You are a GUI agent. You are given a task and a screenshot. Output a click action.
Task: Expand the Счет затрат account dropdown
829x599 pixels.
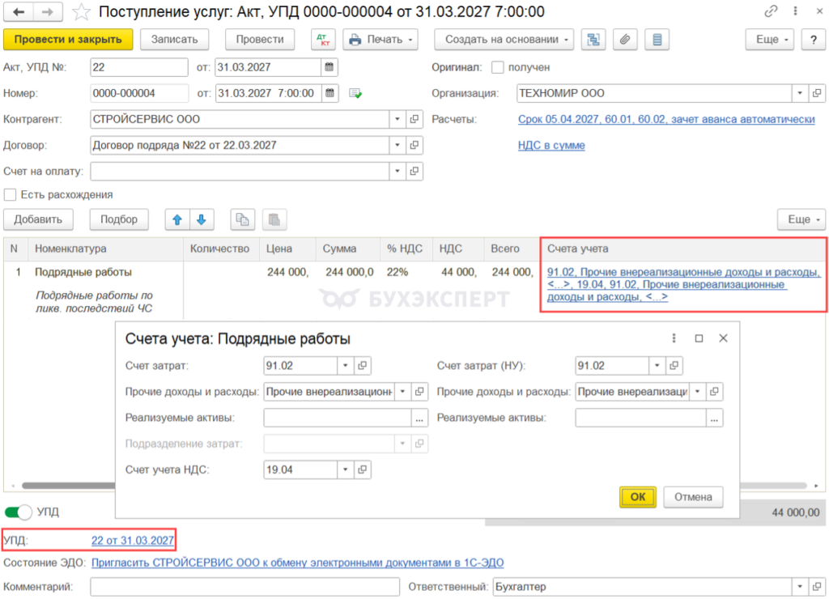coord(345,365)
